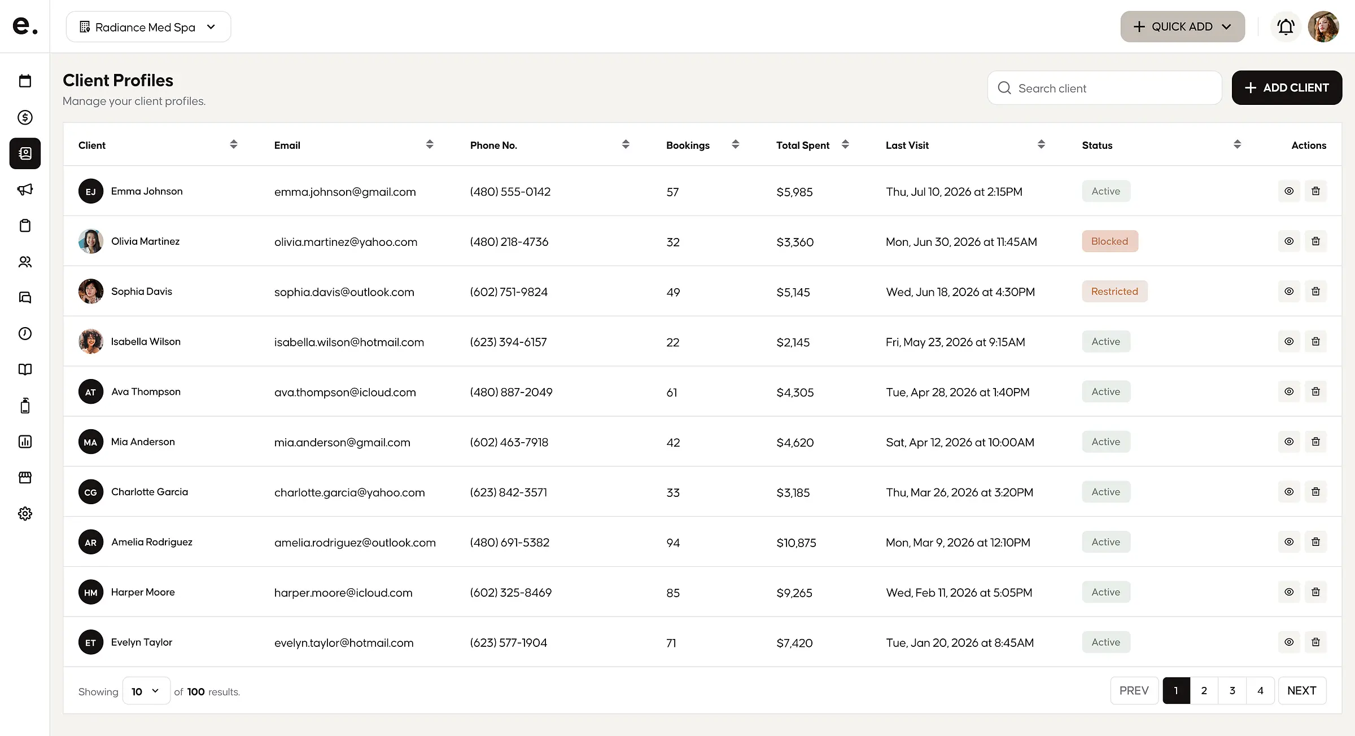
Task: Open the results per page dropdown
Action: click(x=146, y=691)
